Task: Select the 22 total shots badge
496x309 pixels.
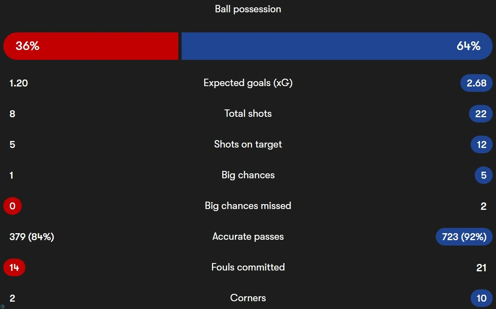Action: click(481, 114)
